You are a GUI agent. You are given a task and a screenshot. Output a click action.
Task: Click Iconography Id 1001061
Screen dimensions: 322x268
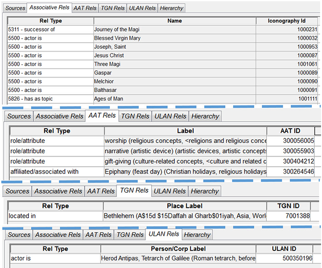287,64
